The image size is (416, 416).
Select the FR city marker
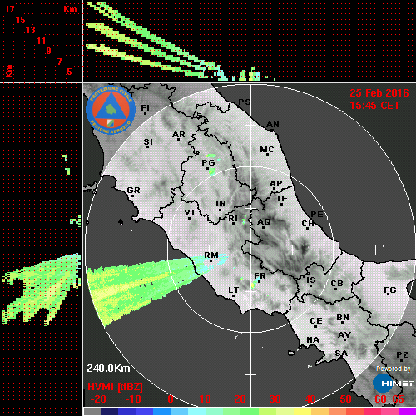259,281
